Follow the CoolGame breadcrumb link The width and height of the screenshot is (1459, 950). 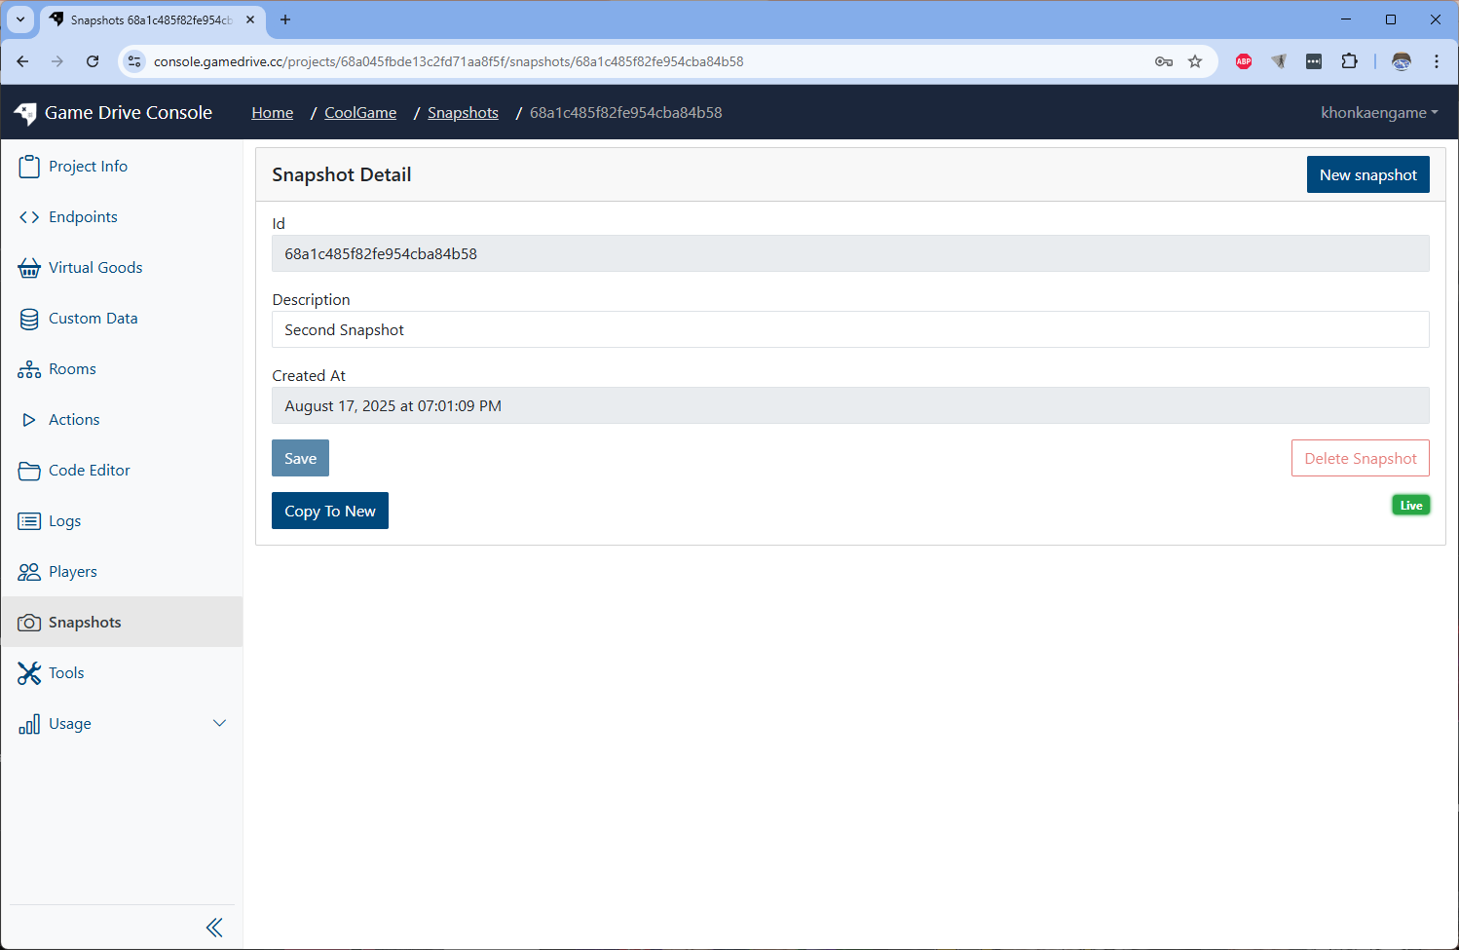(x=360, y=113)
